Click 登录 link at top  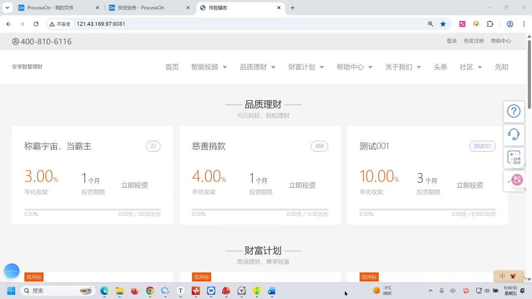[x=452, y=41]
